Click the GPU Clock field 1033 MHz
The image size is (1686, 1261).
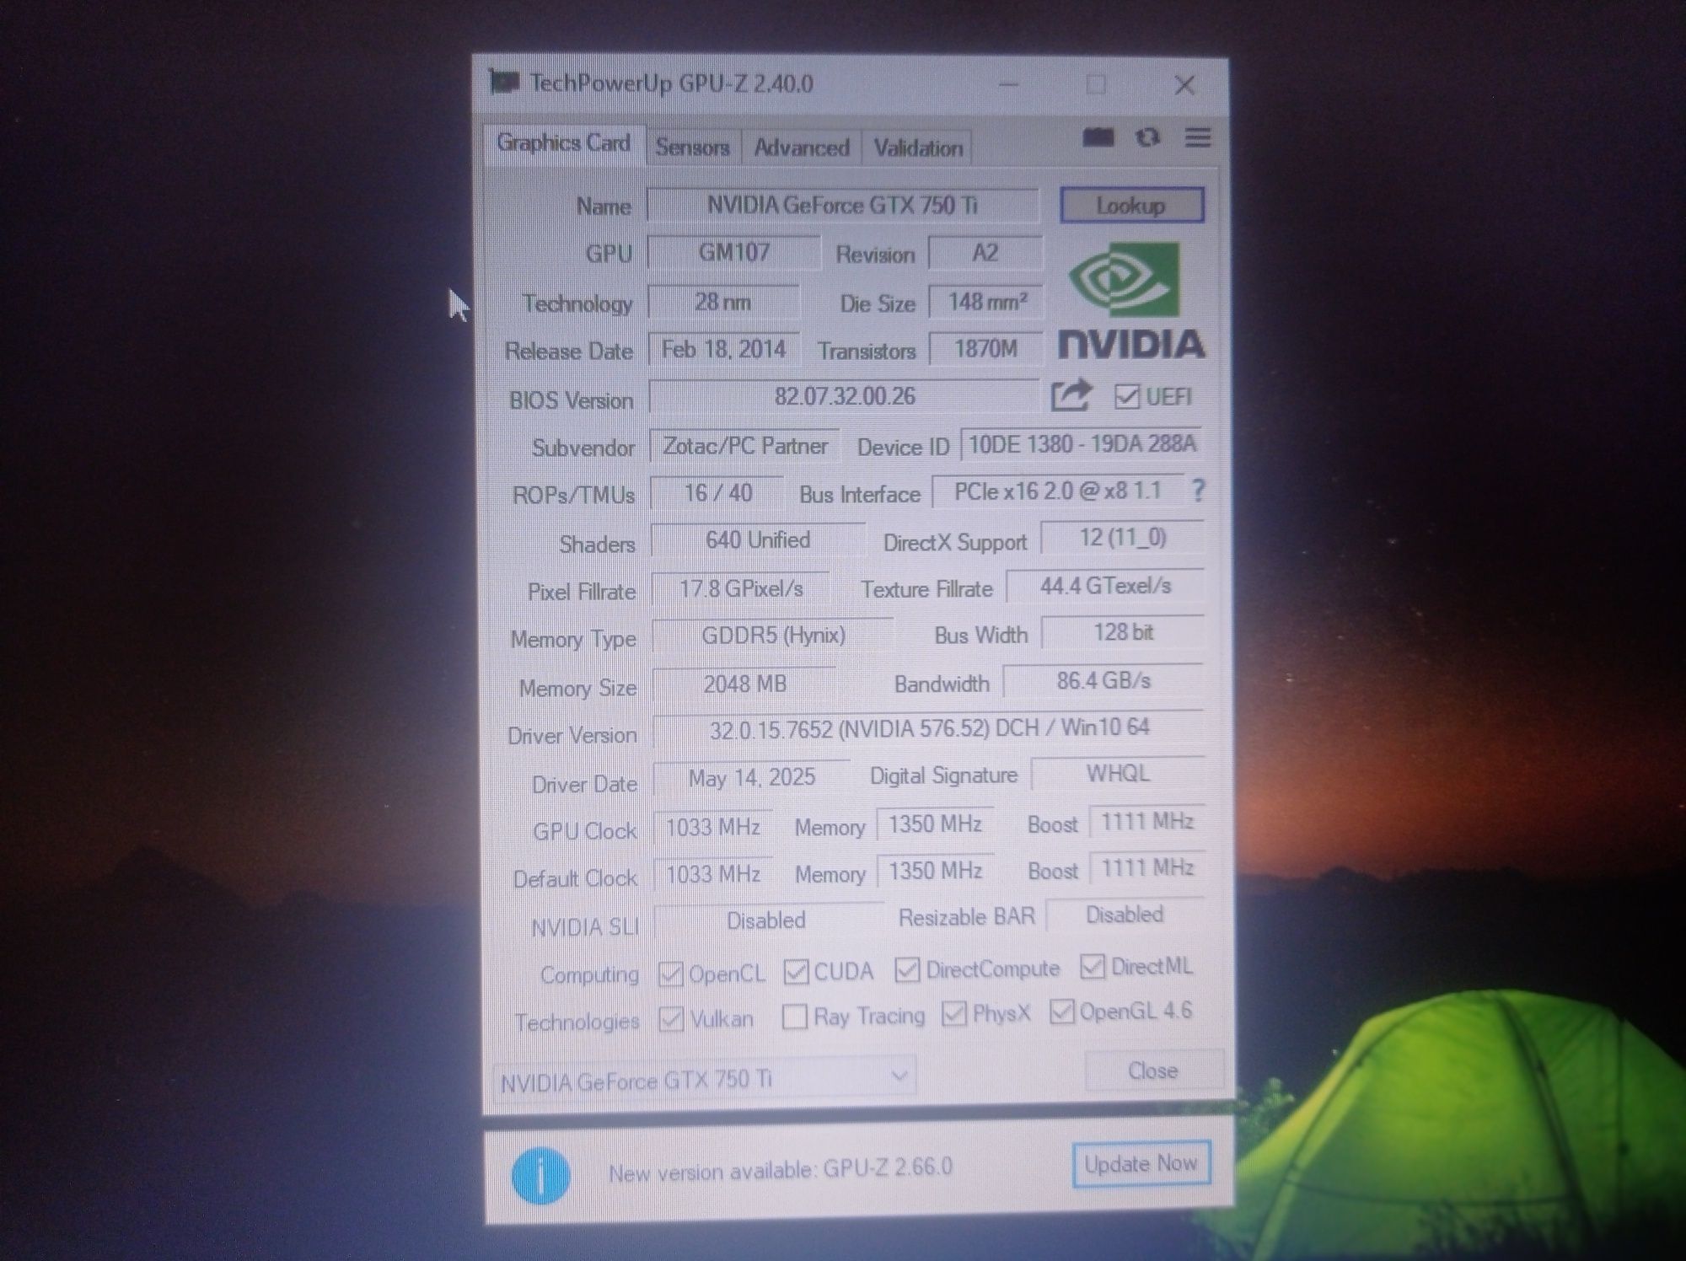pos(713,827)
